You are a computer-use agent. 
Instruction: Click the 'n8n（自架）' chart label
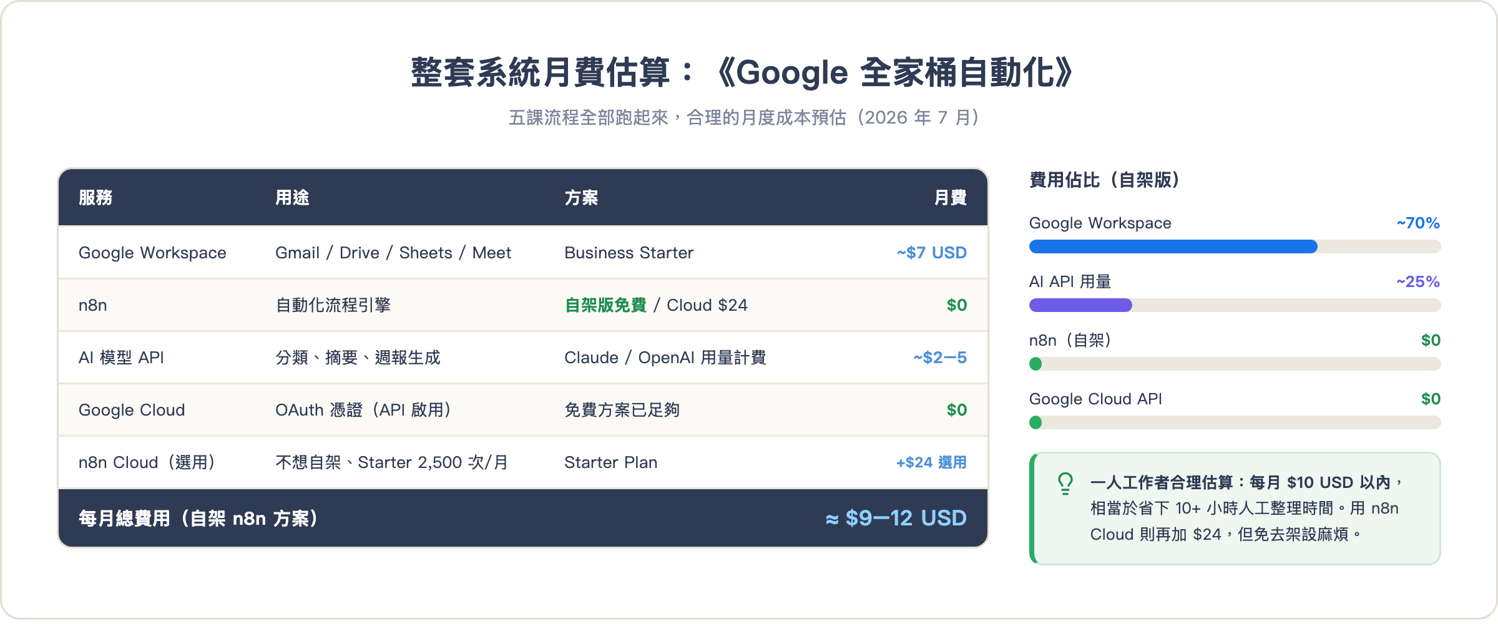1070,340
